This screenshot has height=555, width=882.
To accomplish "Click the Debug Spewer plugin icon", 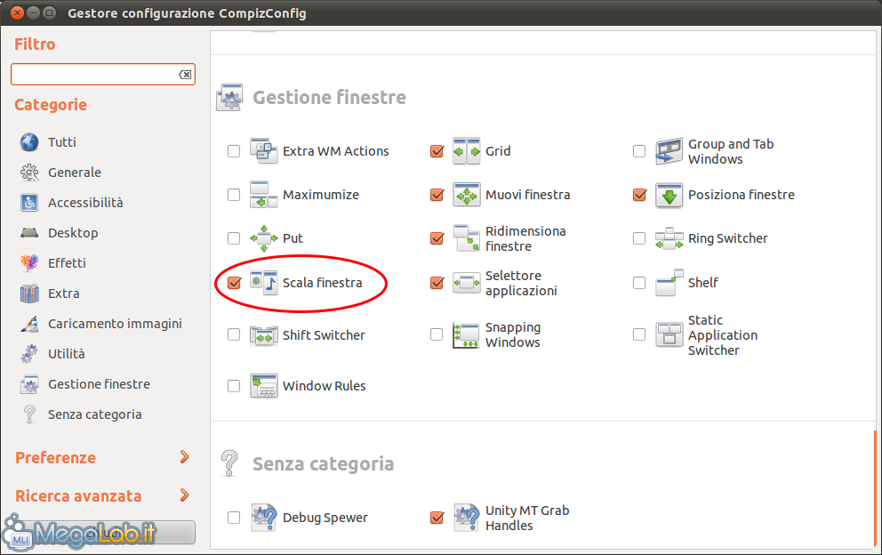I will tap(264, 518).
